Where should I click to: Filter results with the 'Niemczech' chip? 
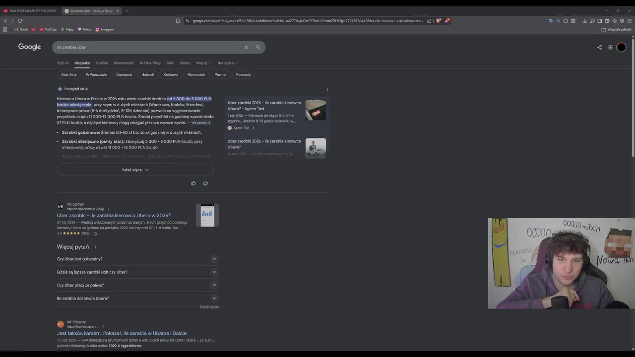coord(196,74)
